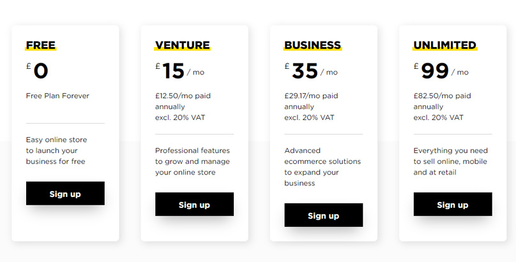The height and width of the screenshot is (262, 516).
Task: Select the VENTURE plan heading
Action: 183,45
